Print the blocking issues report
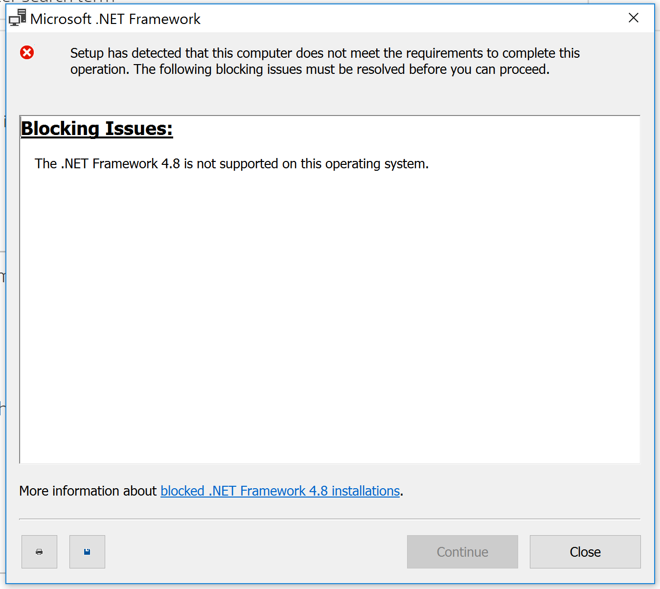The width and height of the screenshot is (660, 589). [39, 551]
